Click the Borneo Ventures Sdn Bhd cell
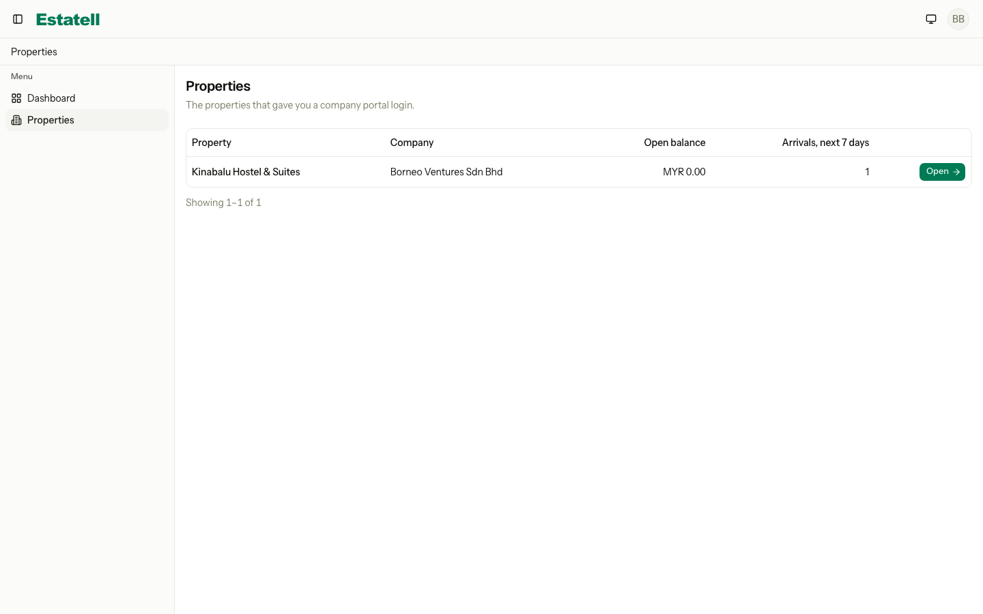 446,172
